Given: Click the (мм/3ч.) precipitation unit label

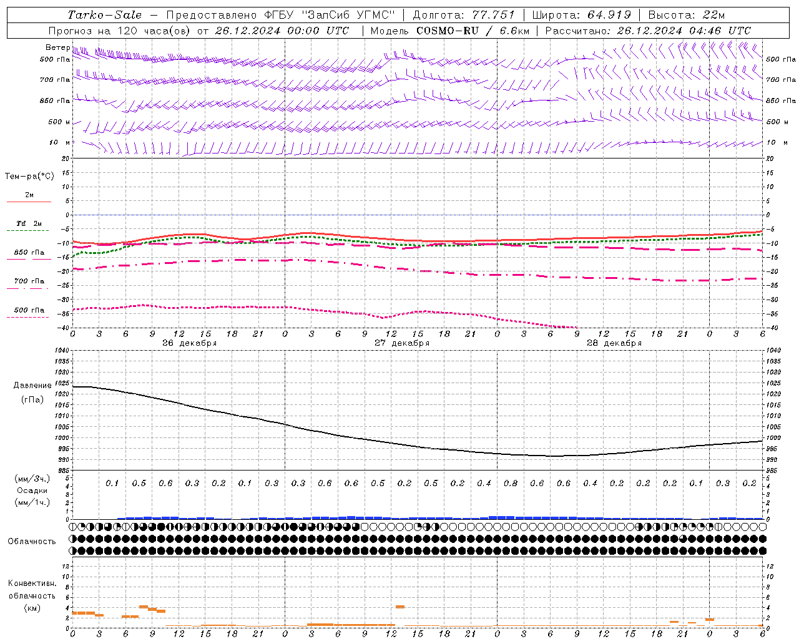Looking at the screenshot, I should tap(32, 479).
